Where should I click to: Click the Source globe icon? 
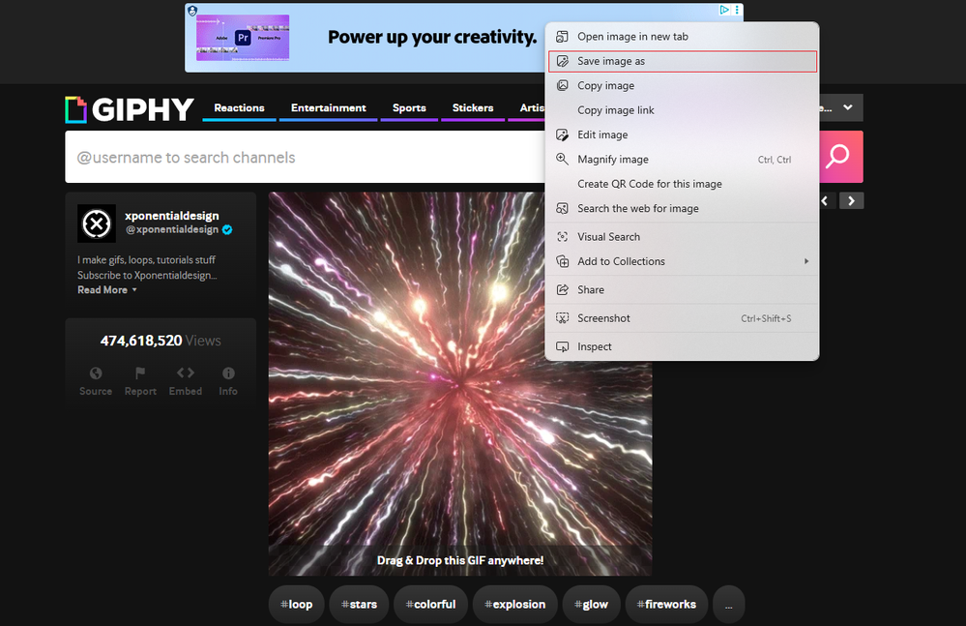tap(96, 373)
